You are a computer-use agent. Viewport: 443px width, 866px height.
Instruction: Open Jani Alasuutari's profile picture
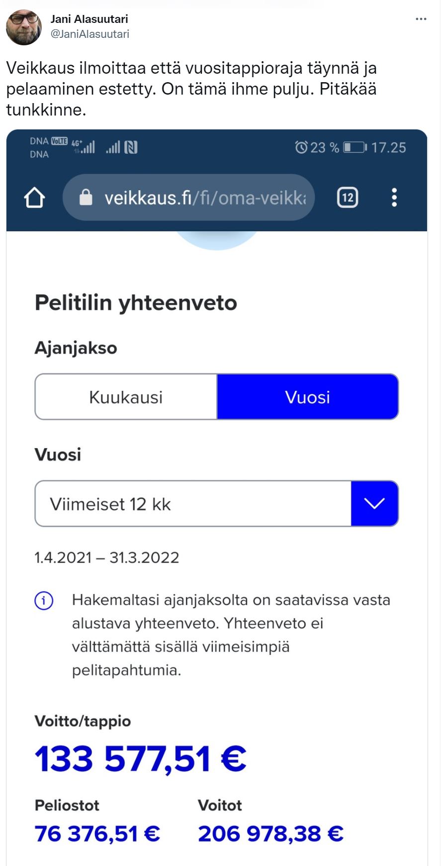(24, 27)
